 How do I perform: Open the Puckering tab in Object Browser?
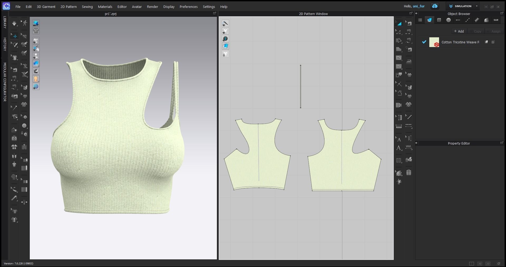(x=477, y=20)
